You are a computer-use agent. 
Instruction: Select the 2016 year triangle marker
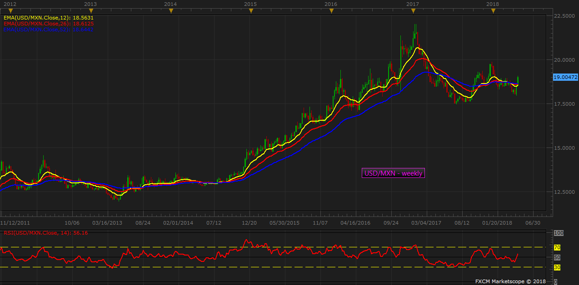click(x=331, y=11)
